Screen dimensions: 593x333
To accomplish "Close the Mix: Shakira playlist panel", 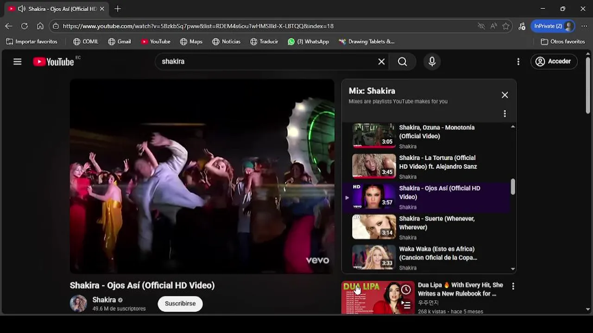I will click(x=505, y=95).
